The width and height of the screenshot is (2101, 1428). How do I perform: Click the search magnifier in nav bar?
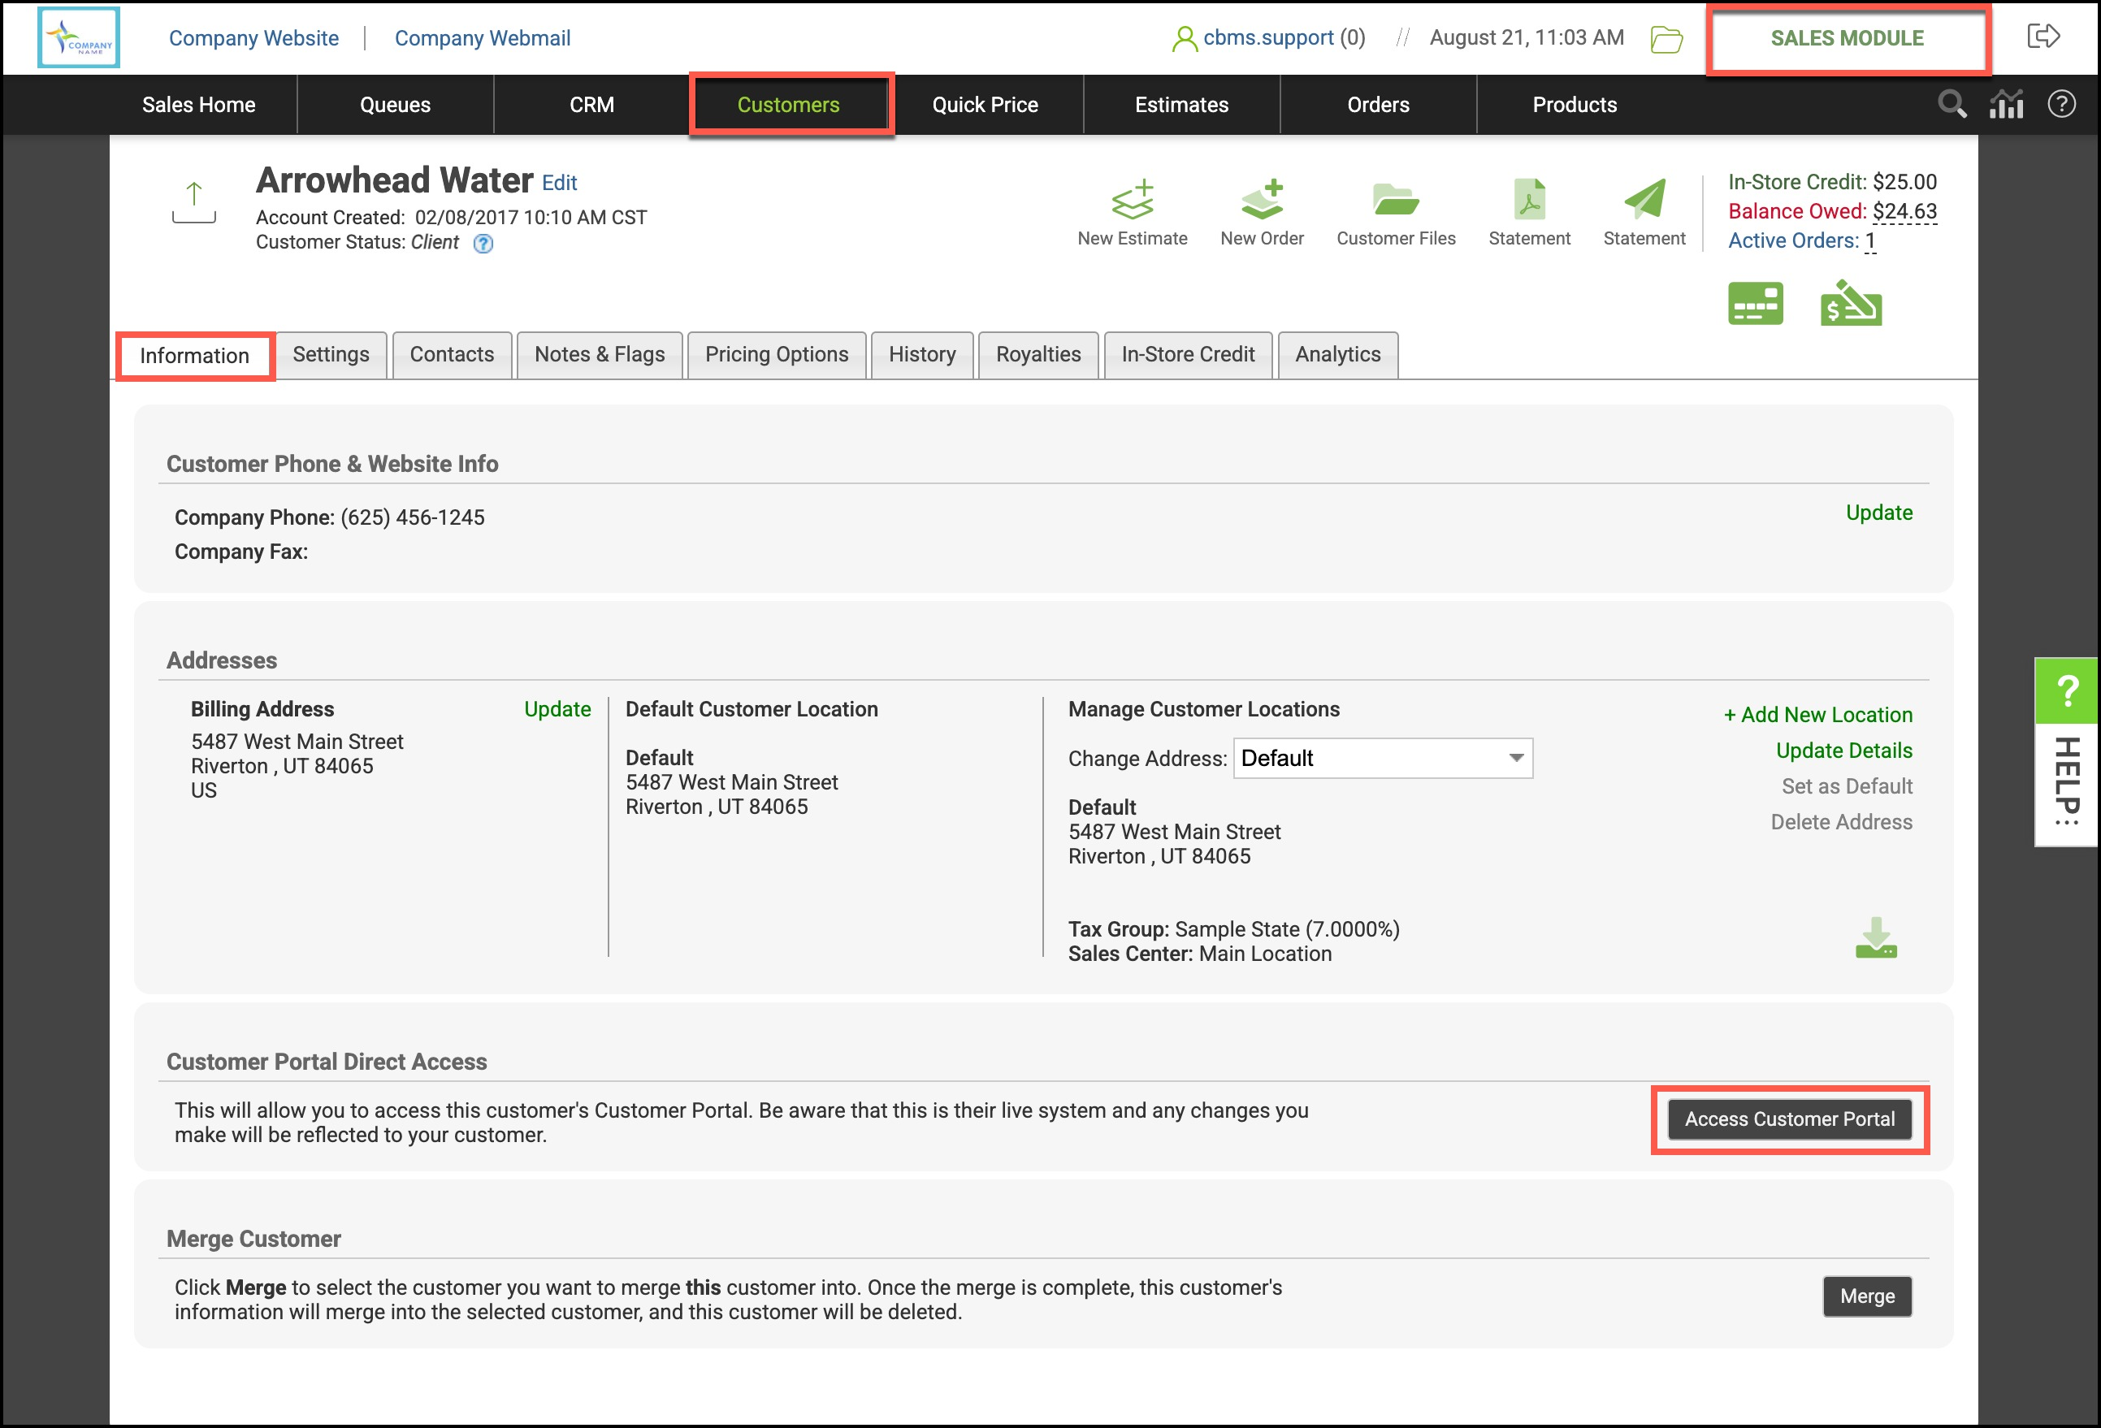pyautogui.click(x=1952, y=105)
